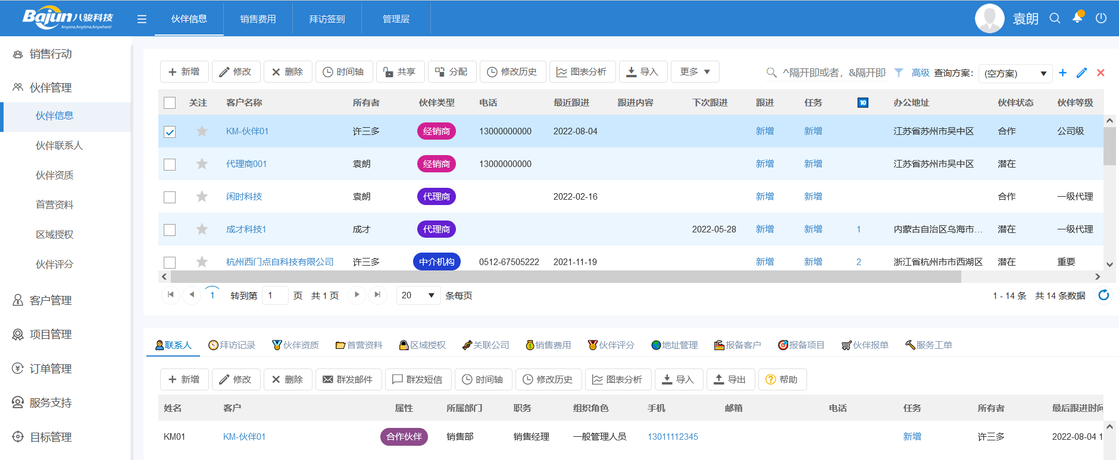Toggle the select-all header checkbox
Screen dimensions: 1119x460
170,103
